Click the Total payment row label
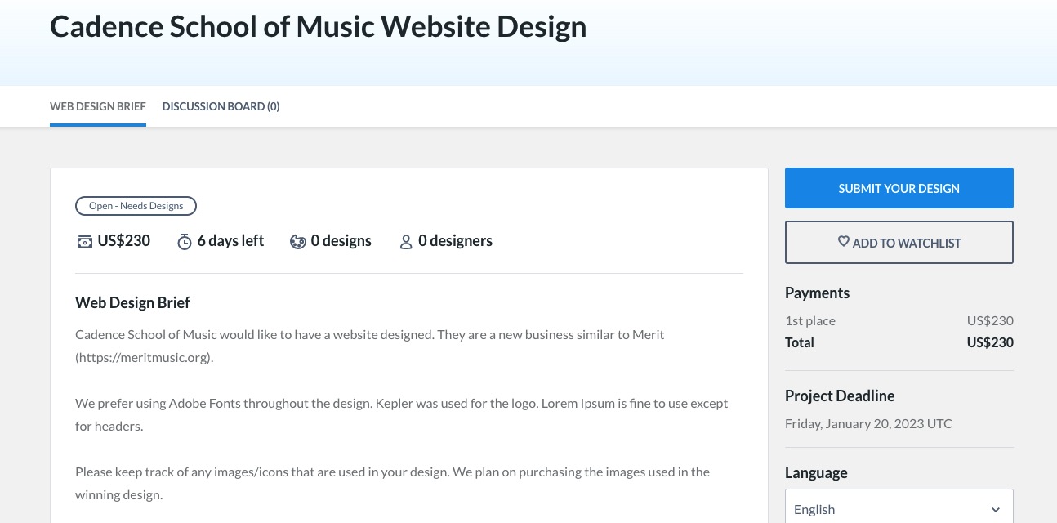 coord(800,342)
